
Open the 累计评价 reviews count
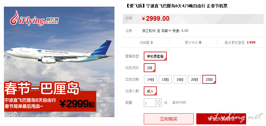(x=193, y=42)
